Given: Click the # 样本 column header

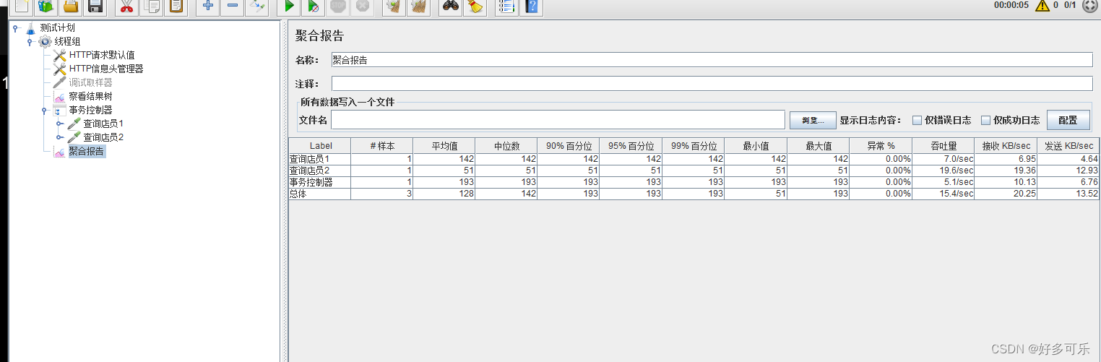Looking at the screenshot, I should point(382,146).
